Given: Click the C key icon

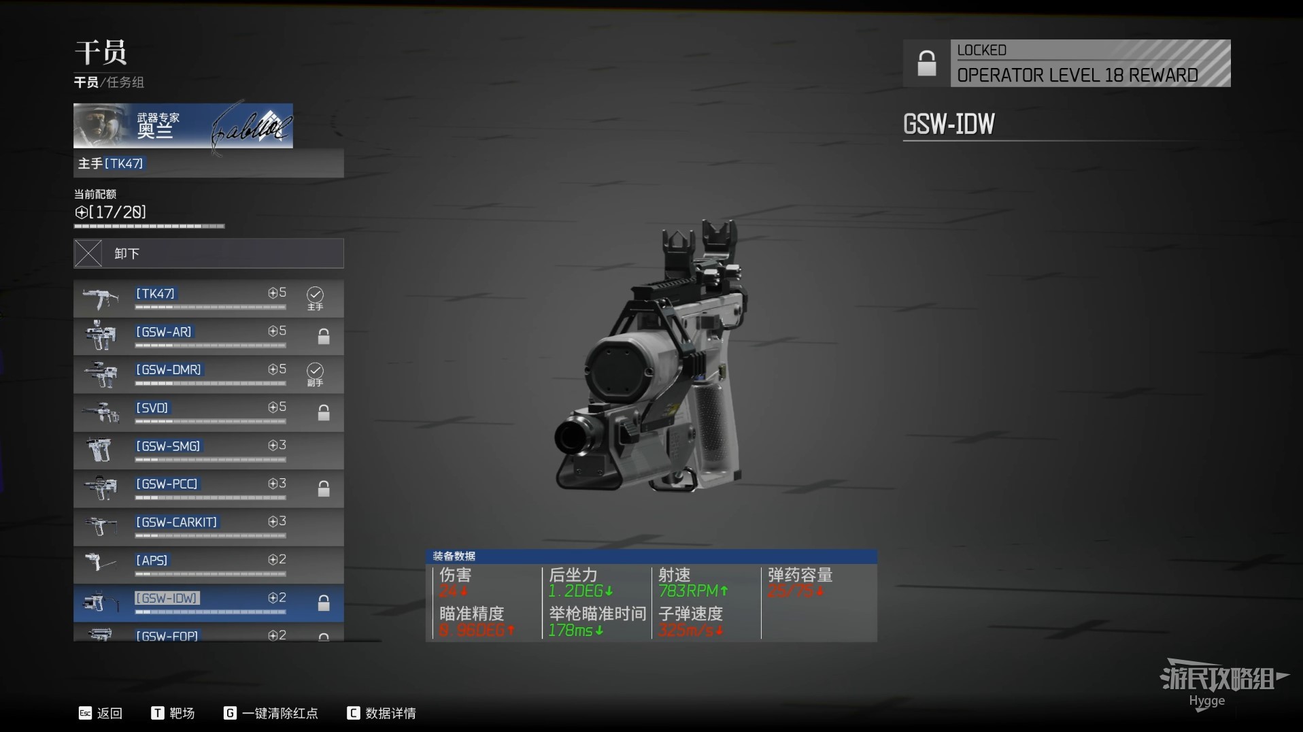Looking at the screenshot, I should coord(353,713).
